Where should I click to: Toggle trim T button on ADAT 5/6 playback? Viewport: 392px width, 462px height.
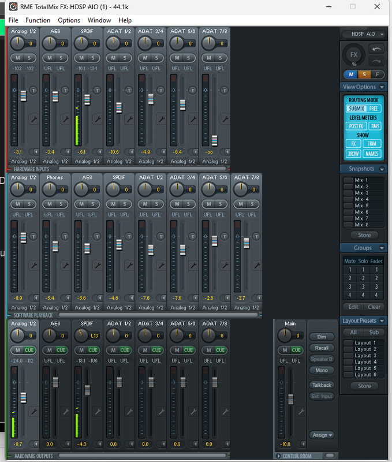pyautogui.click(x=225, y=236)
